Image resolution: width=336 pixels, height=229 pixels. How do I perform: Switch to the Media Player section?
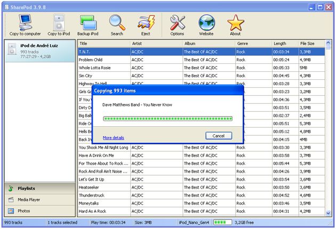(x=40, y=200)
